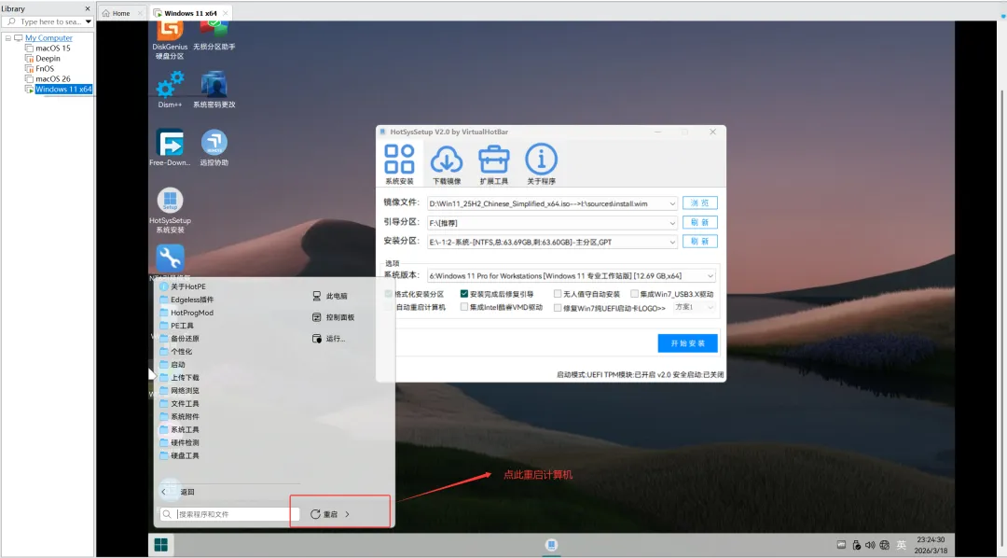Click the 重启 restart button
This screenshot has height=558, width=1007.
coord(324,514)
